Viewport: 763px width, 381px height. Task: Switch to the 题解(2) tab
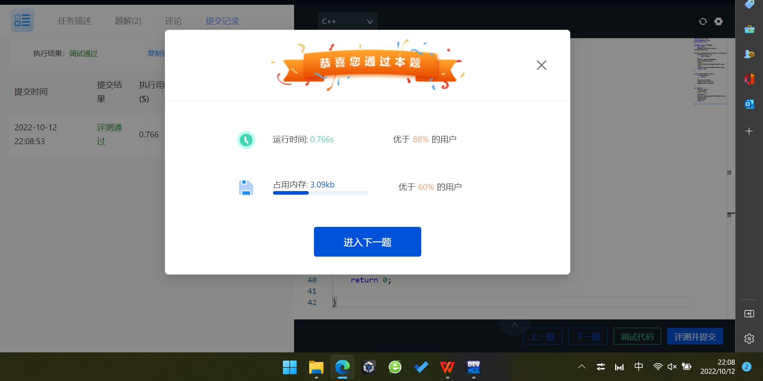128,21
